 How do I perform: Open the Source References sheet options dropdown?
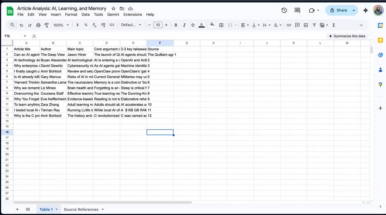coord(102,209)
